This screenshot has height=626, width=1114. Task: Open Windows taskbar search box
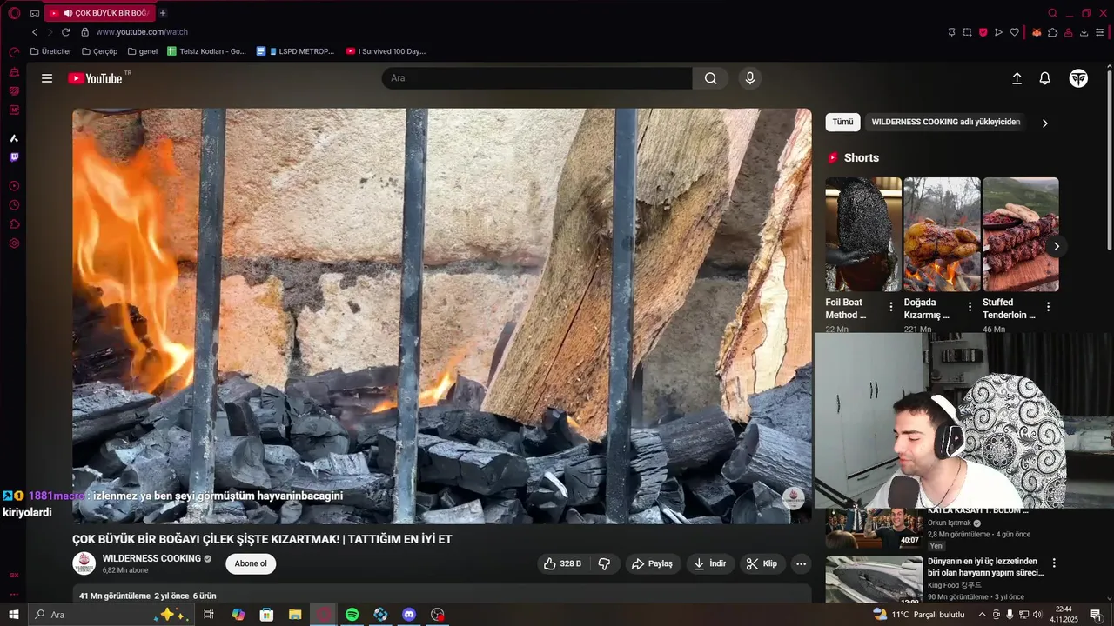tap(111, 615)
